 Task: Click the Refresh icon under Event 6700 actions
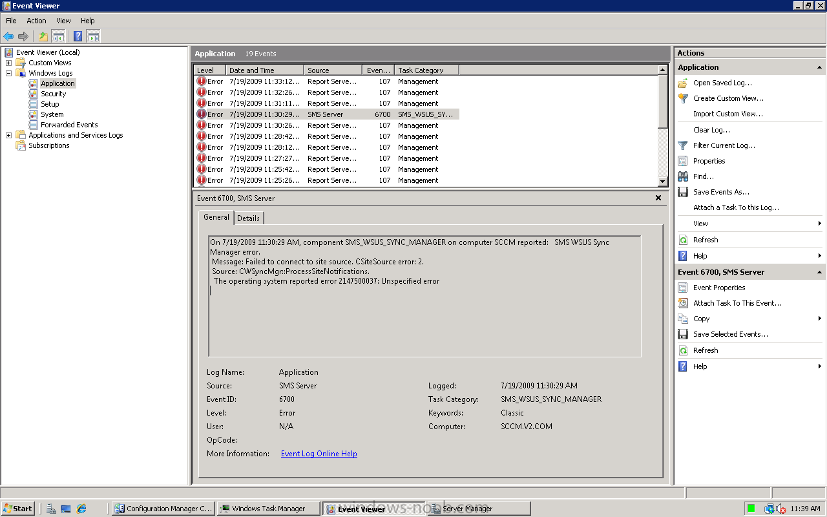coord(683,350)
